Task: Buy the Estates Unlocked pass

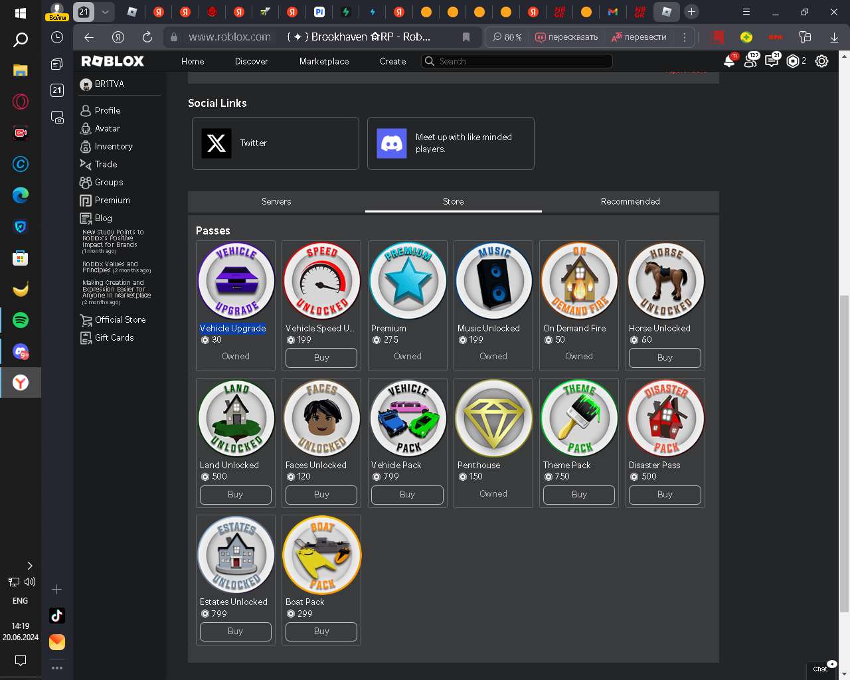Action: click(x=236, y=632)
